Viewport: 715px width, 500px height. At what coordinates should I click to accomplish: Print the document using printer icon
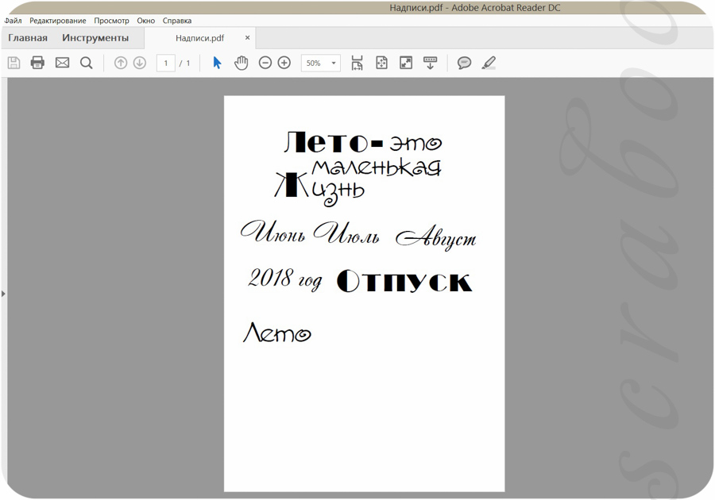[37, 63]
